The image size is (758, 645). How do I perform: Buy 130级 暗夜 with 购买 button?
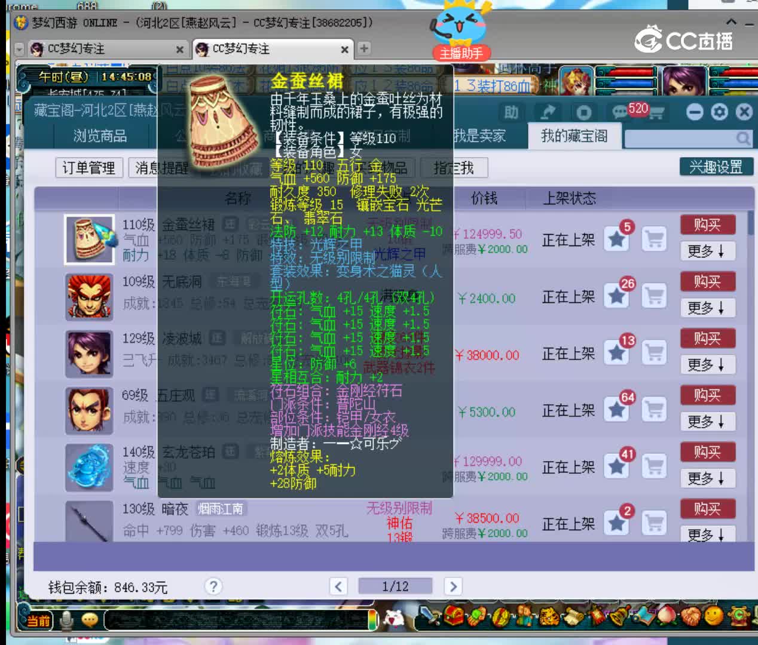pyautogui.click(x=707, y=509)
